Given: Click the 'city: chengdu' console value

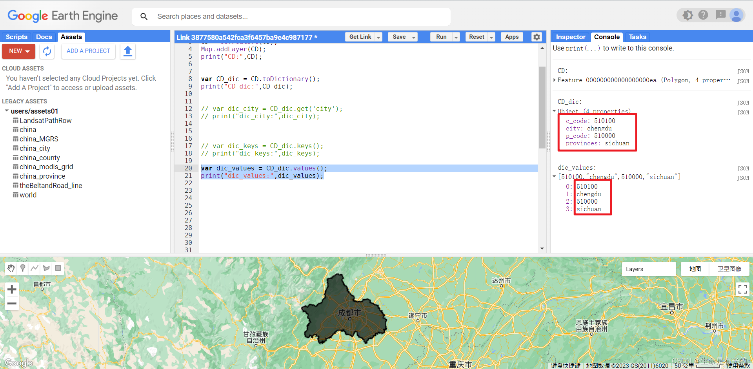Looking at the screenshot, I should (589, 128).
